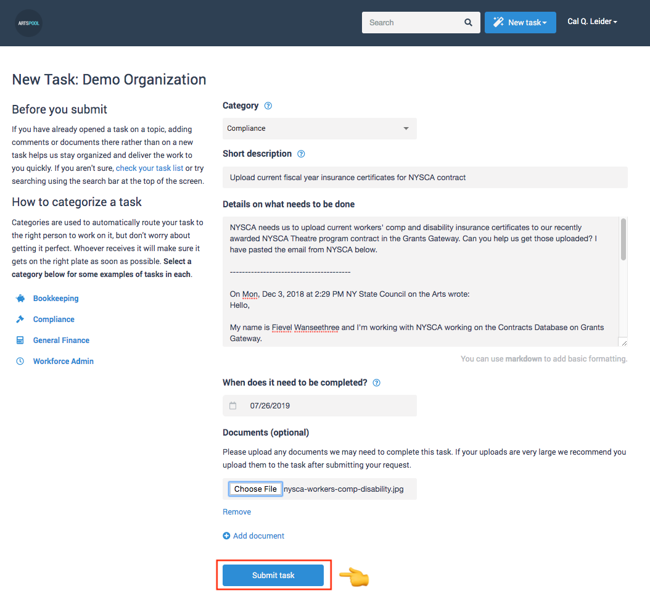Click the 07/26/2019 date field
The image size is (650, 596).
tap(319, 405)
